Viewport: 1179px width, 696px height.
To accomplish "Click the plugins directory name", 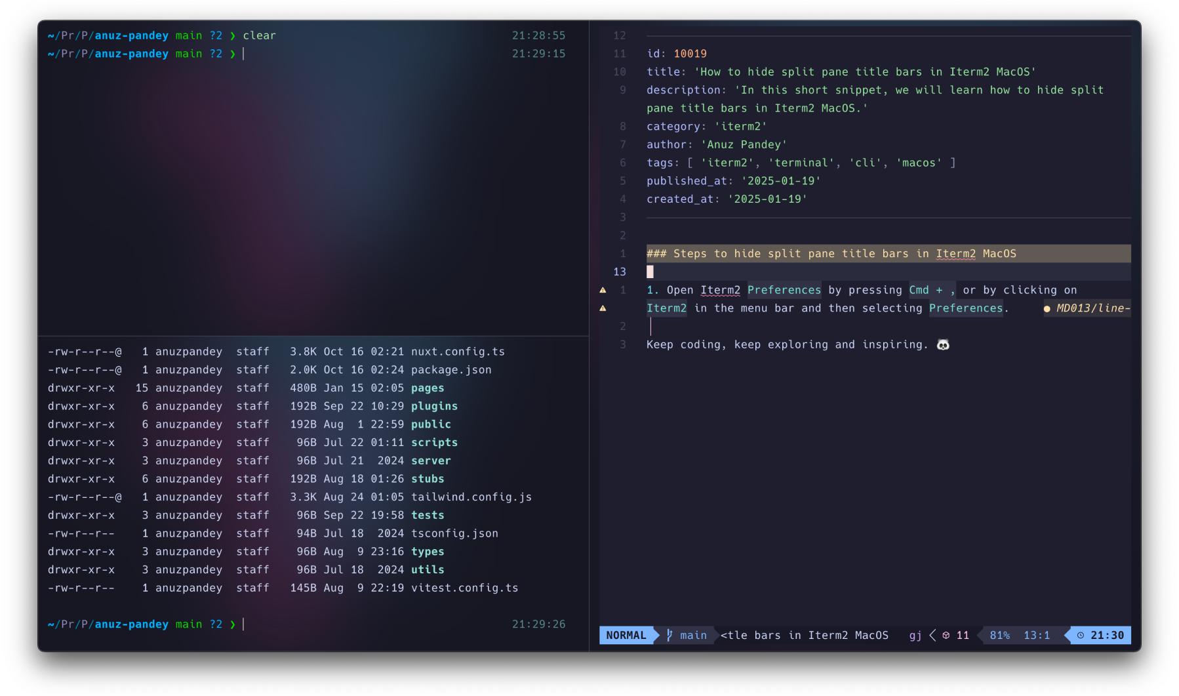I will pyautogui.click(x=434, y=407).
